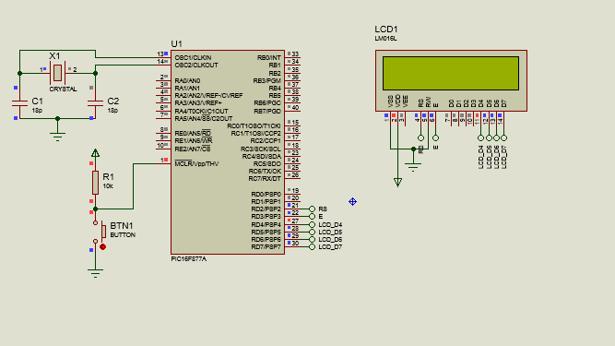615x346 pixels.
Task: Click the OSC1/CLKIN pin 13
Action: (163, 57)
